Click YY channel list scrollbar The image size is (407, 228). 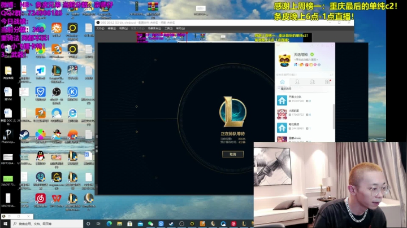click(x=334, y=117)
